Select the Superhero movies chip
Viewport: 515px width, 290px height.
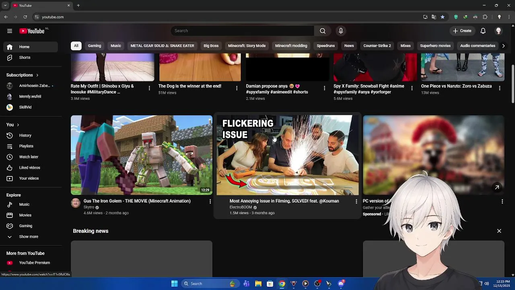pyautogui.click(x=435, y=46)
